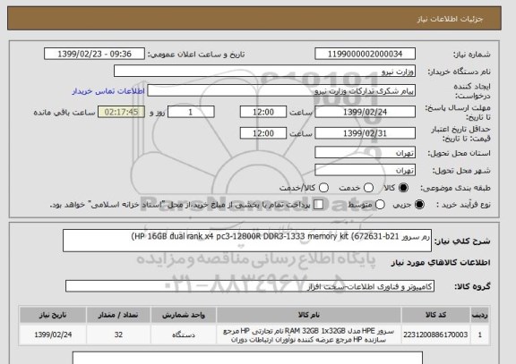Select the خدمت radio button
The width and height of the screenshot is (516, 364).
click(368, 188)
